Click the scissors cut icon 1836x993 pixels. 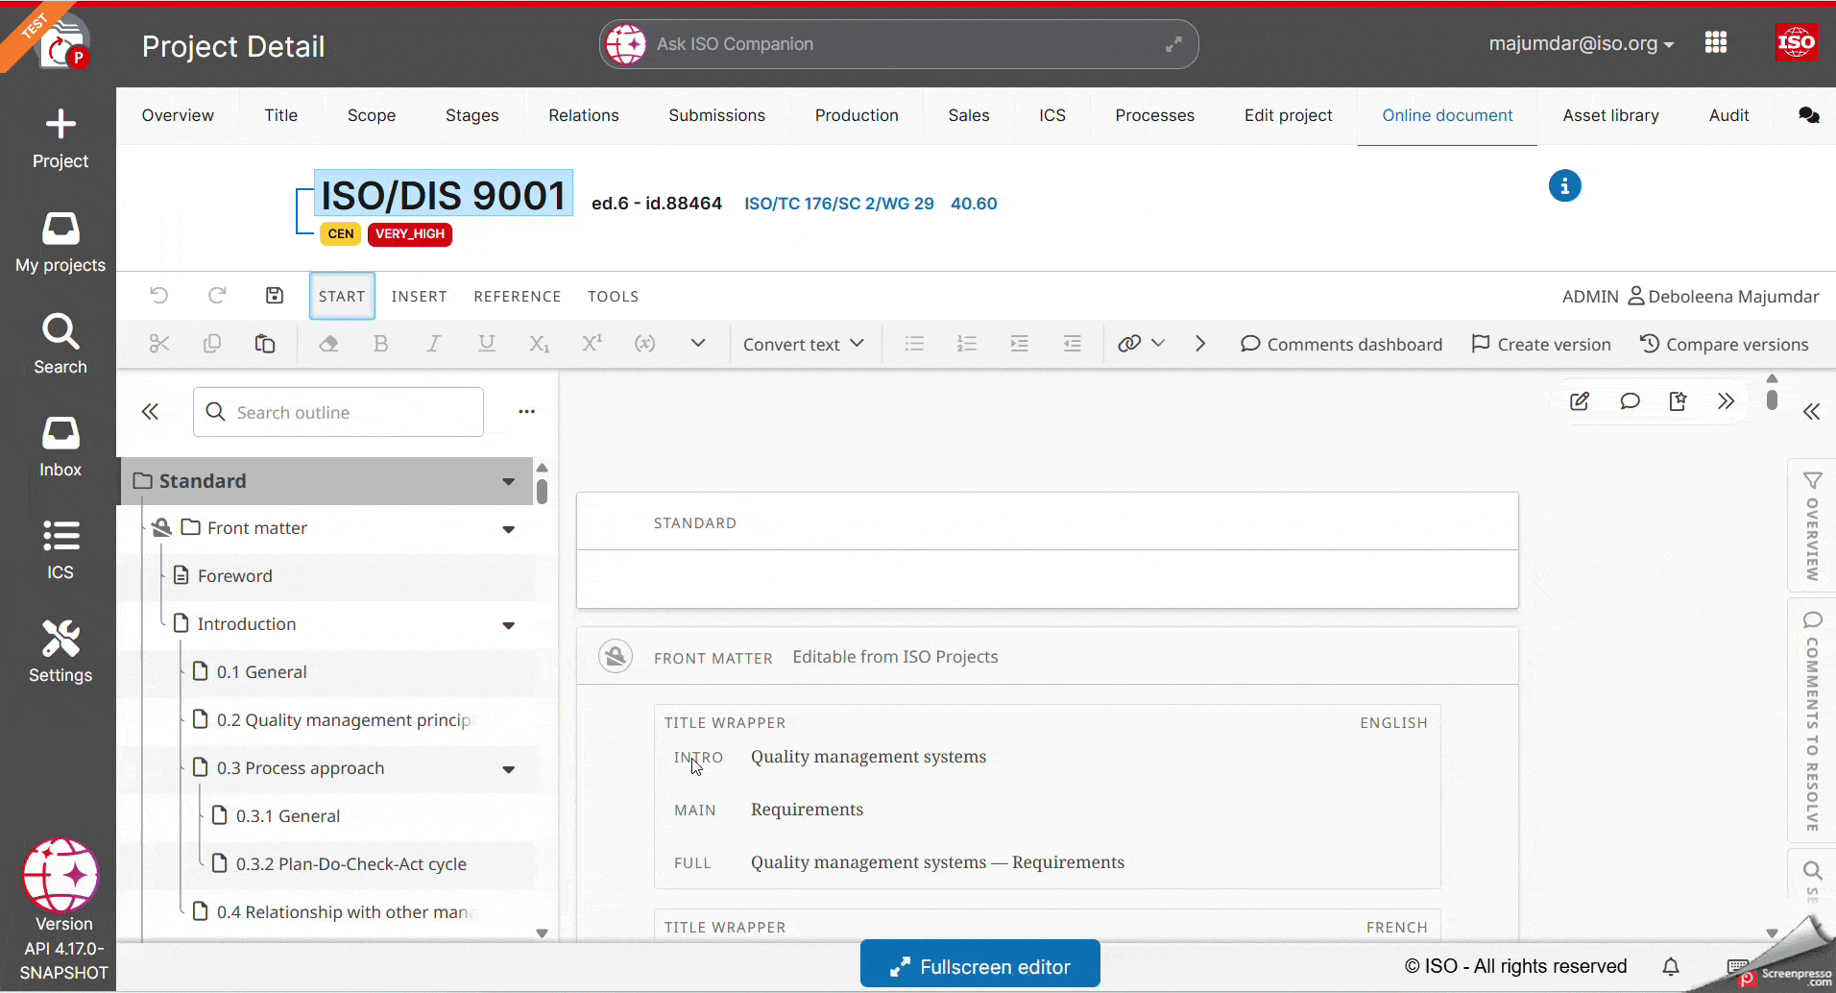[x=159, y=344]
